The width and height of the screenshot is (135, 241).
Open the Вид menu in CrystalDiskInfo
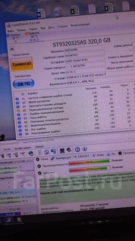coord(43,28)
